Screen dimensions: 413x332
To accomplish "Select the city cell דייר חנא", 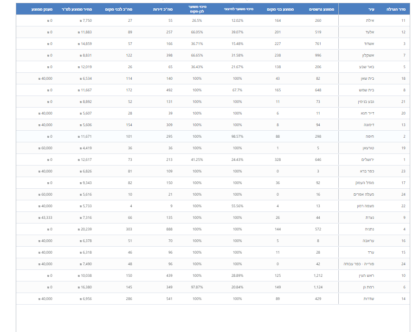I will click(x=368, y=113).
